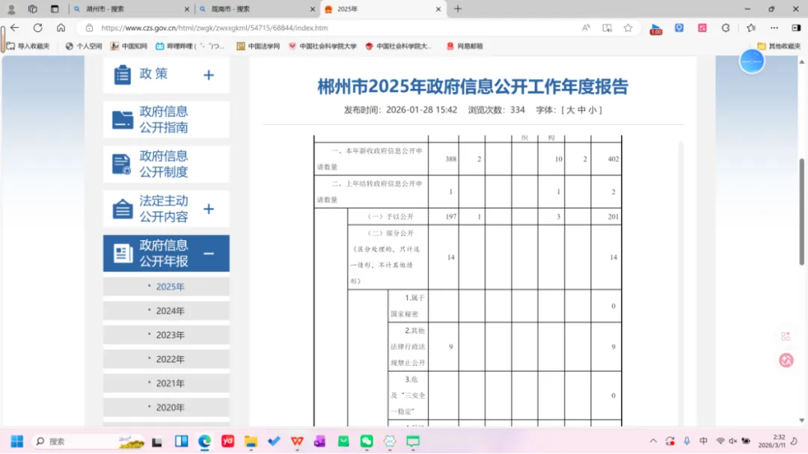
Task: Close the 2025年 browser tab
Action: pos(438,9)
